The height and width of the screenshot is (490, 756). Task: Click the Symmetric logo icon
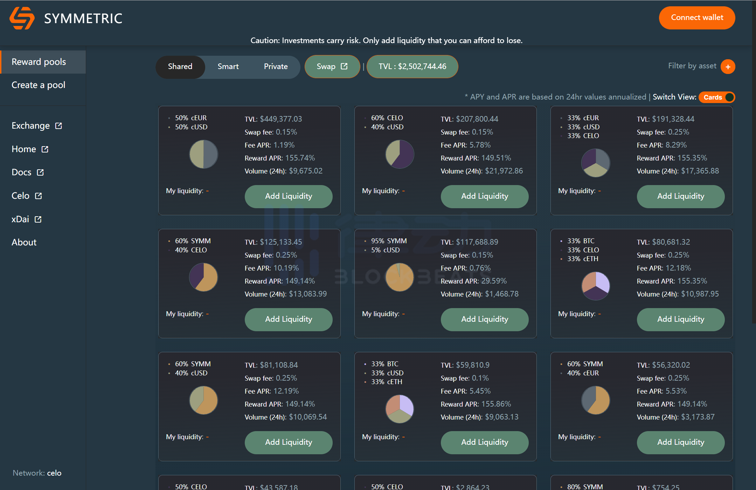pos(22,18)
